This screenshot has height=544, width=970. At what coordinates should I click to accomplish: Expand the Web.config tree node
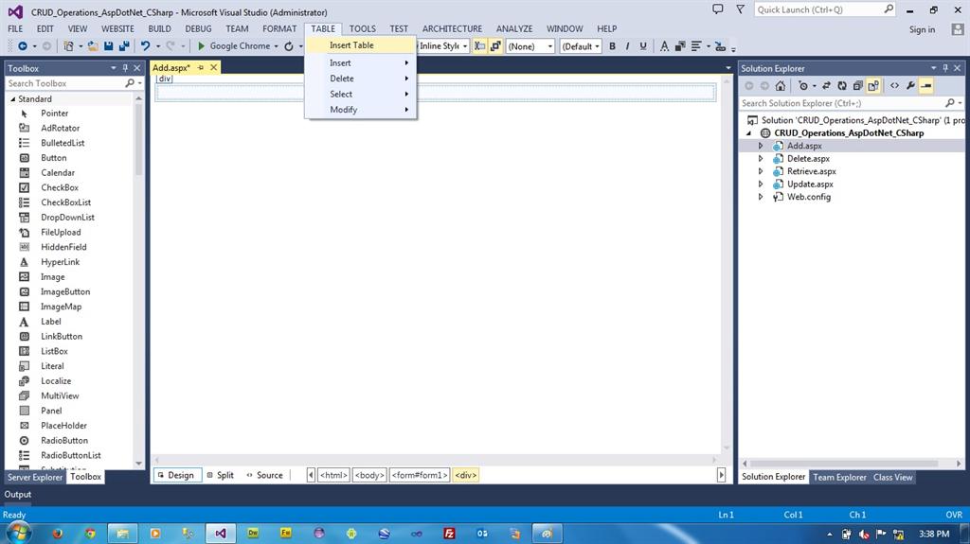point(761,197)
